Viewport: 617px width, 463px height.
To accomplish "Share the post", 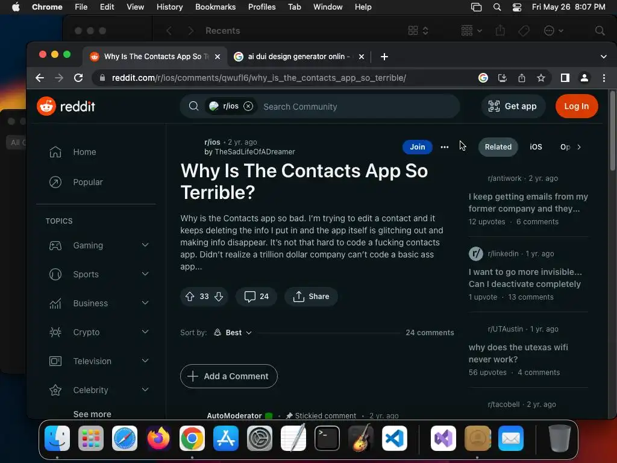I will coord(311,297).
